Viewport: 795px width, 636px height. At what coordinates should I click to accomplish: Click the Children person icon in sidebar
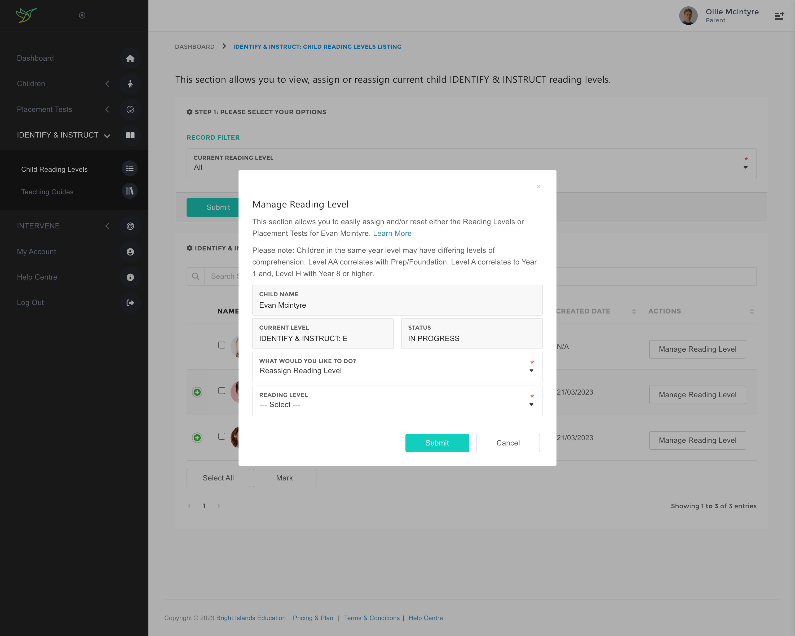click(130, 84)
